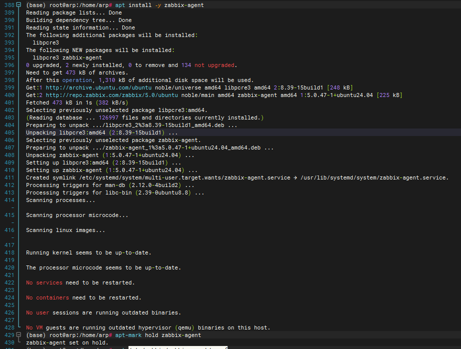
Task: Click 'Reading state information... Done' line
Action: pos(81,27)
